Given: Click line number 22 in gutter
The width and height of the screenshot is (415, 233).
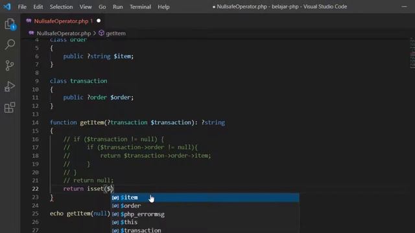Looking at the screenshot, I should 35,189.
